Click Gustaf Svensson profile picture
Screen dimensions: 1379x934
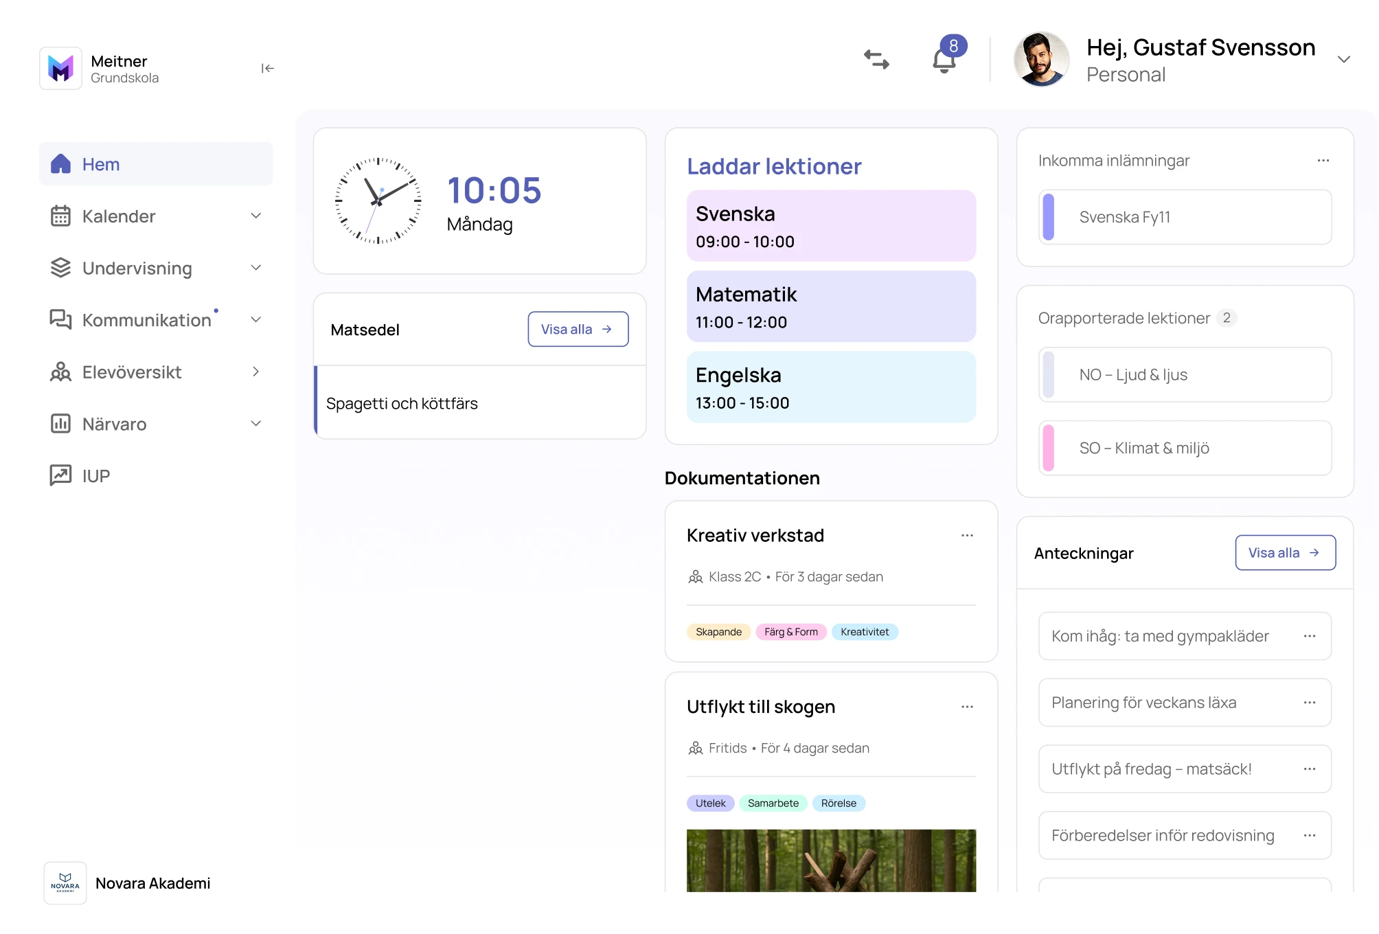click(x=1041, y=60)
